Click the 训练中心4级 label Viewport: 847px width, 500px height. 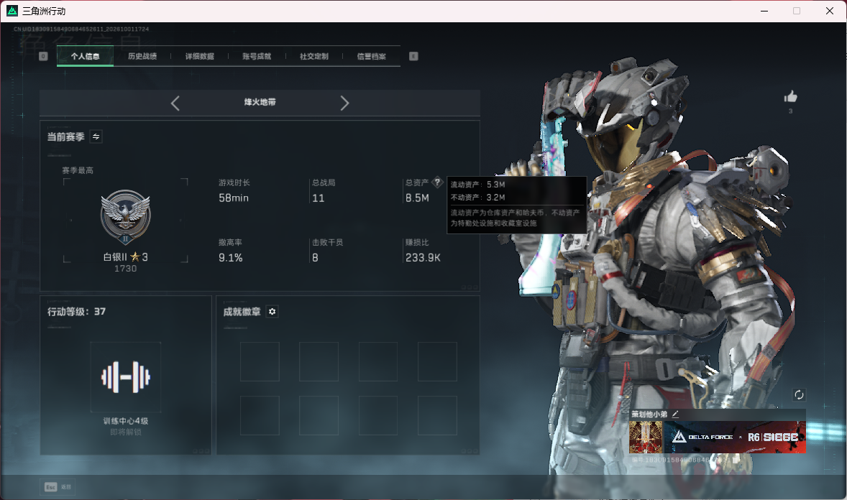coord(125,421)
